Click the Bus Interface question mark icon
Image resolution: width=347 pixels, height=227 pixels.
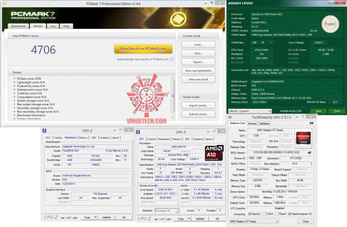coord(311,164)
